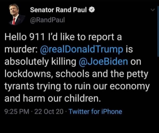Click the Twitter for iPhone source link

(95, 112)
